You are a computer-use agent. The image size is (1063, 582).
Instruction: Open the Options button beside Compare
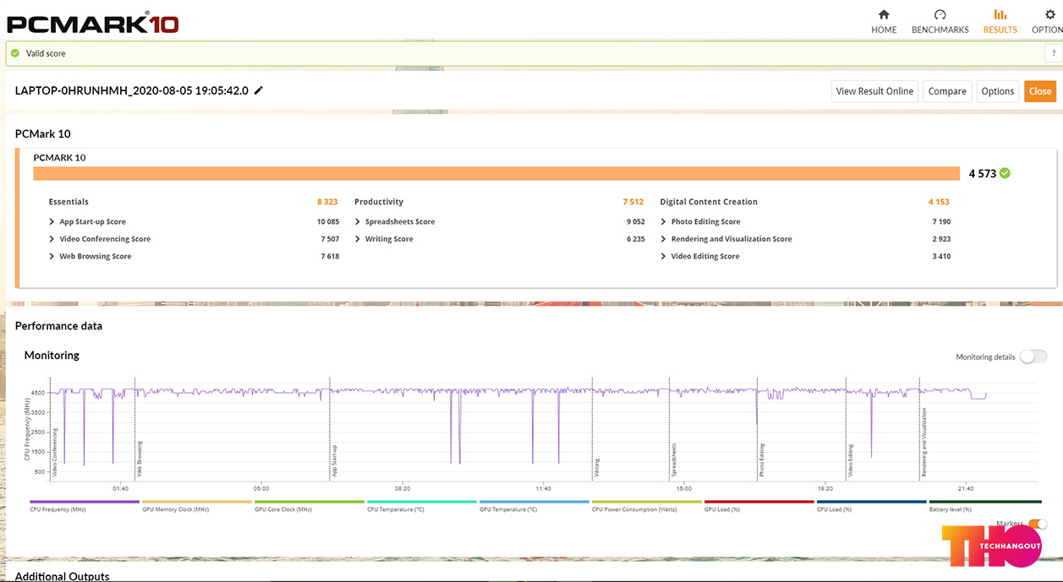click(998, 91)
